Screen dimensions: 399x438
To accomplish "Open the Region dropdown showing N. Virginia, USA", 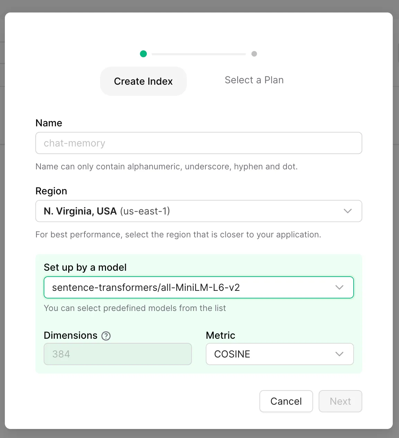I will click(198, 211).
